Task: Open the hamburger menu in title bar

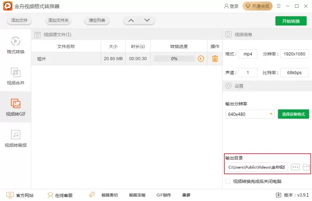Action: click(x=279, y=6)
